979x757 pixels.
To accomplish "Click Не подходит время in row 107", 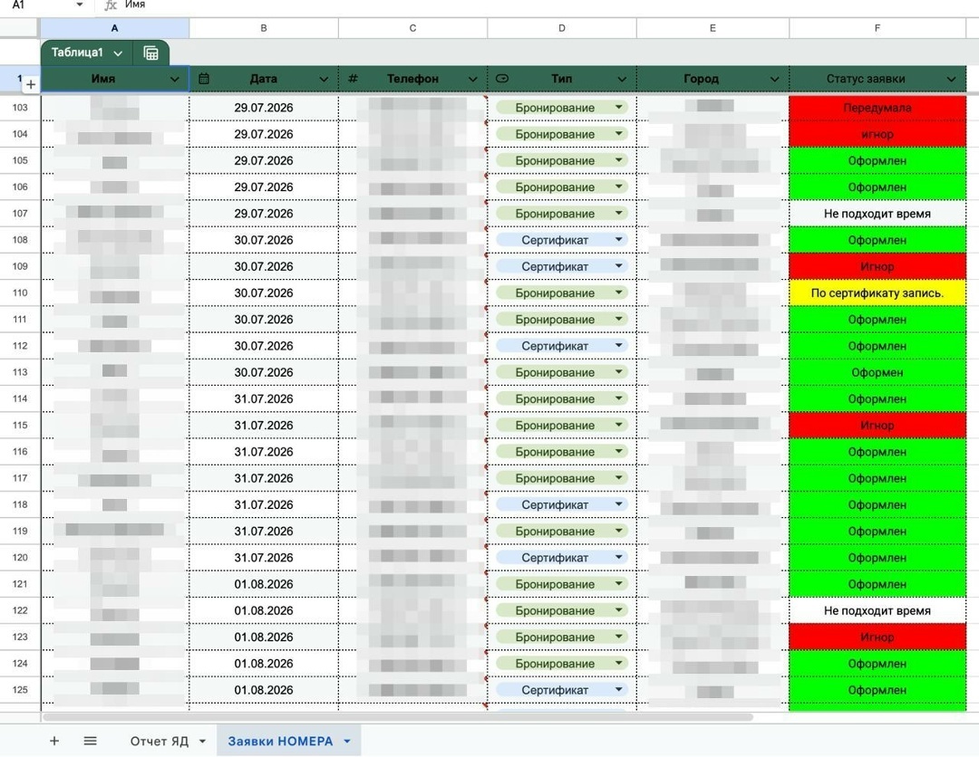I will coord(877,214).
